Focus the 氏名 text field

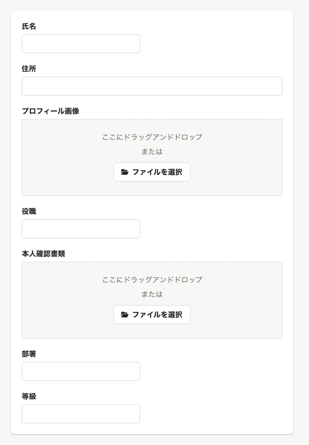[x=81, y=44]
